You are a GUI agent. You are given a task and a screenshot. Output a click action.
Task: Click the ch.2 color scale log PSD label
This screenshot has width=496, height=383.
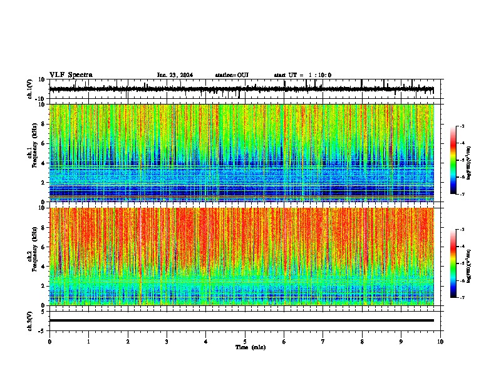click(x=469, y=266)
